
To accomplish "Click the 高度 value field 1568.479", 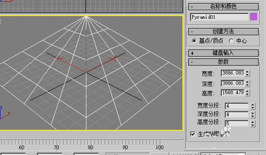I will coord(232,93).
